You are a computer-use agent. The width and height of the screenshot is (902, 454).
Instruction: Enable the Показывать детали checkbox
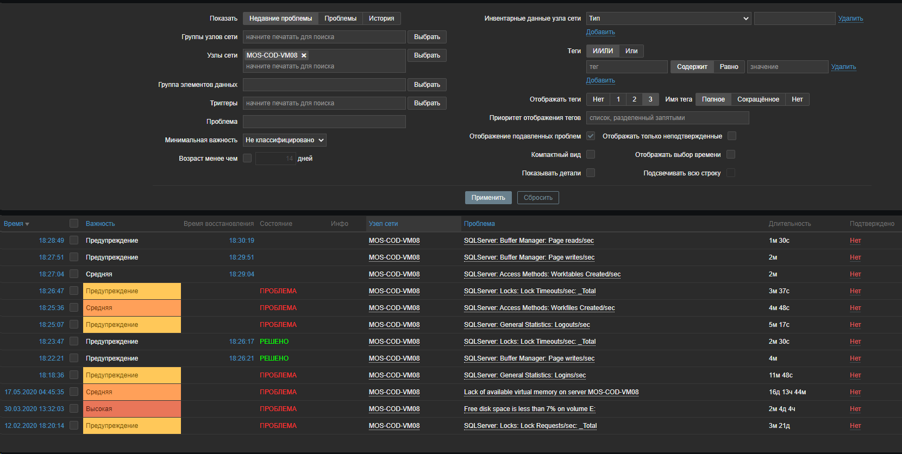[x=591, y=173]
